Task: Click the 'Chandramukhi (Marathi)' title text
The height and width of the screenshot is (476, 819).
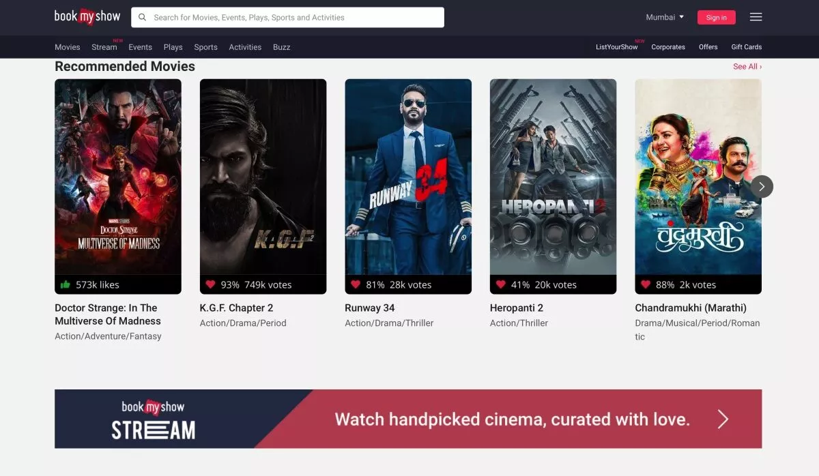Action: 691,308
